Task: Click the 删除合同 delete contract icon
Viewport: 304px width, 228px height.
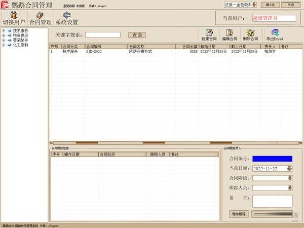Action: [250, 34]
